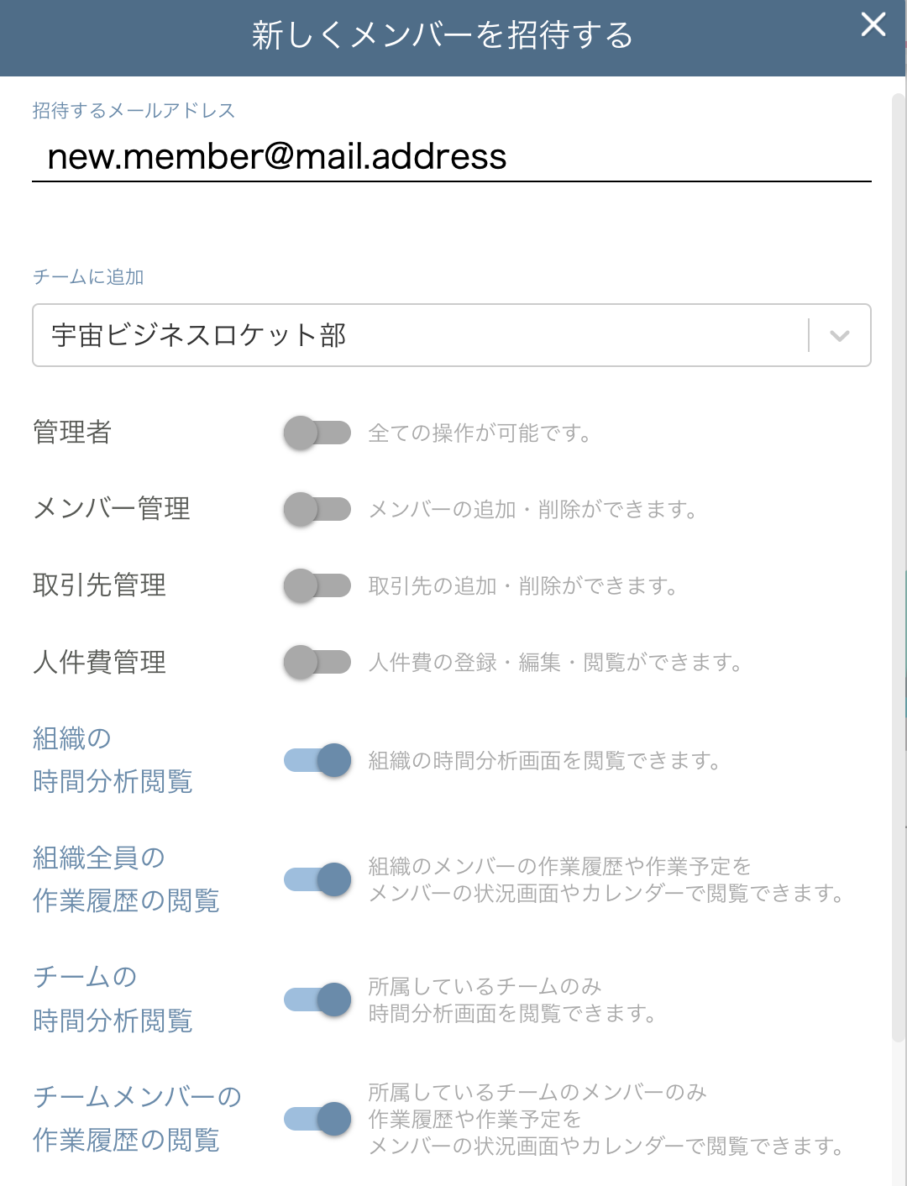
Task: Click the メンバー管理 label
Action: 112,509
